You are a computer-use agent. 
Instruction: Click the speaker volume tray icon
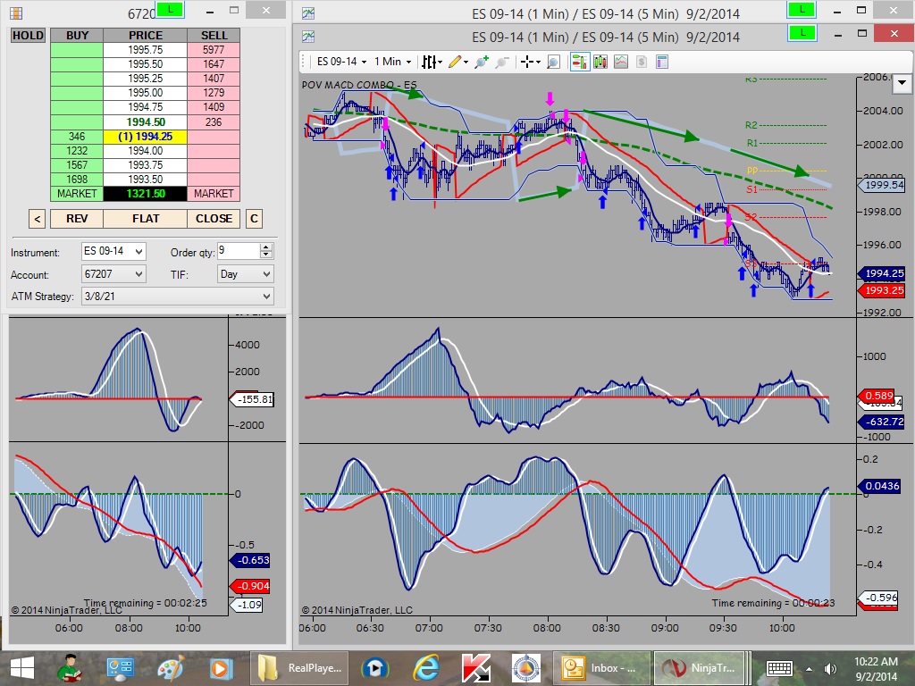830,668
